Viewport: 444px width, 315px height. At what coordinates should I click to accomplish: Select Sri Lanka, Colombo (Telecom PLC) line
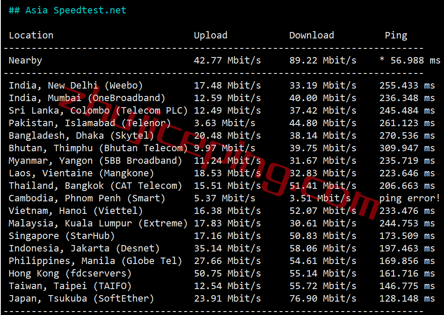[x=222, y=111]
